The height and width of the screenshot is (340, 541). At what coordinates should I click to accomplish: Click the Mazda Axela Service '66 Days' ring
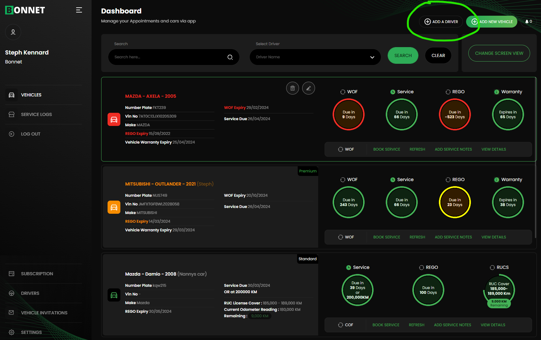tap(402, 114)
